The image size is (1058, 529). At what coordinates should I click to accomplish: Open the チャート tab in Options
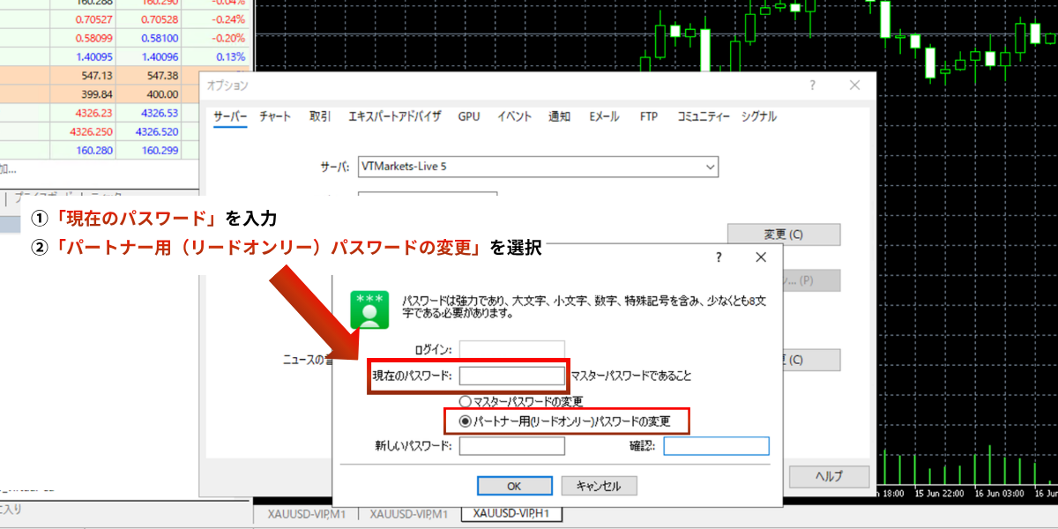(275, 116)
